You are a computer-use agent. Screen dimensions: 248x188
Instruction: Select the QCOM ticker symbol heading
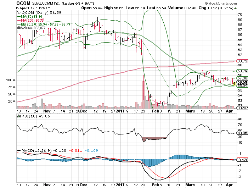click(23, 3)
